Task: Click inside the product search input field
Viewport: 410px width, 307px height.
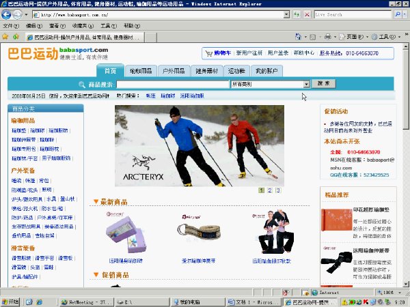Action: click(173, 85)
